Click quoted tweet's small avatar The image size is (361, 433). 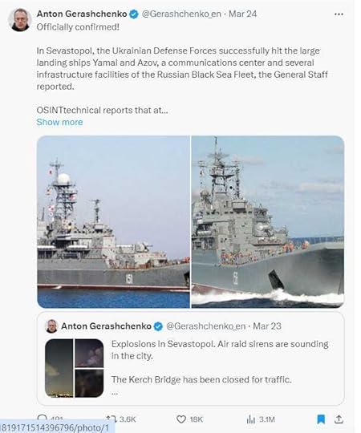coord(51,326)
